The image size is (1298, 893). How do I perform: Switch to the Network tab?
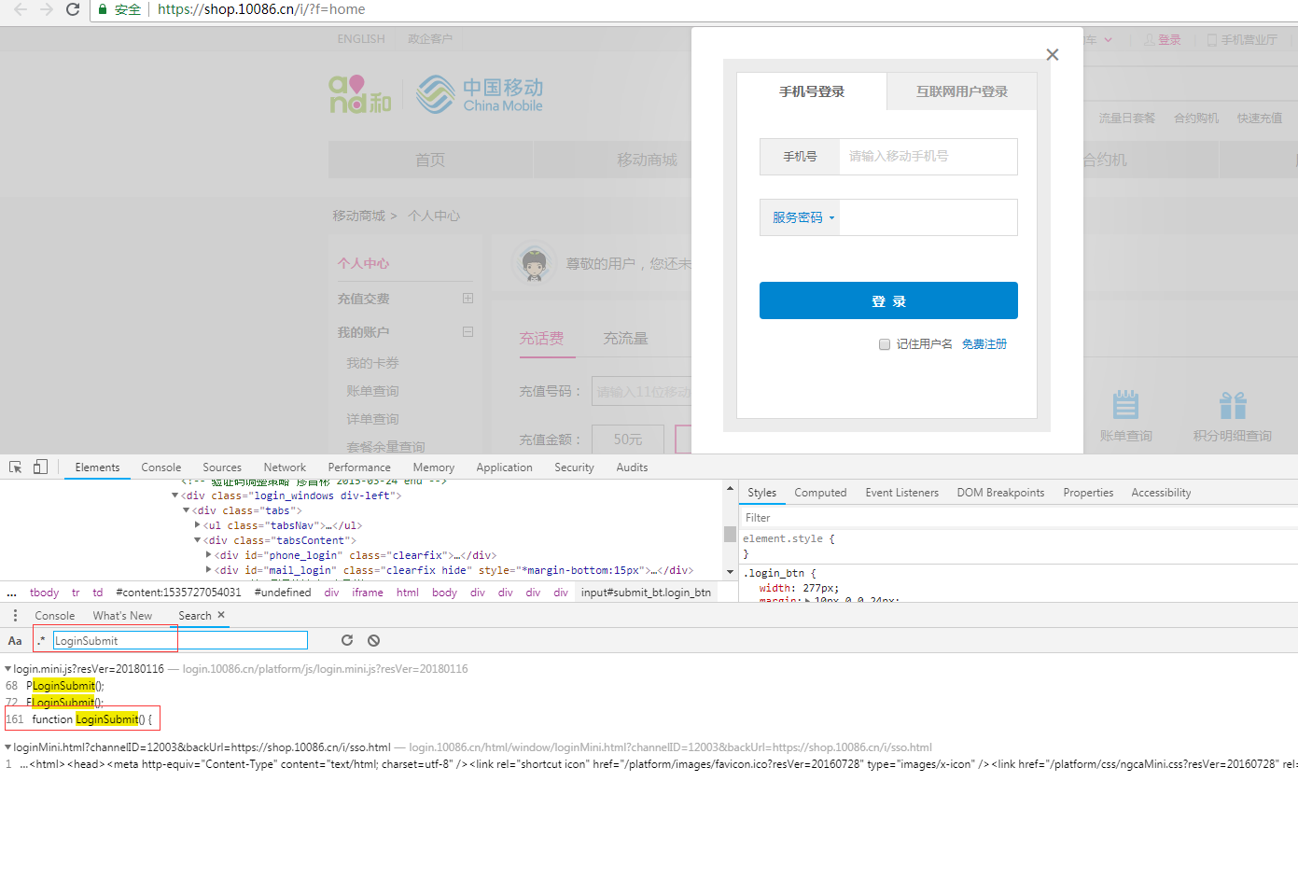[285, 467]
